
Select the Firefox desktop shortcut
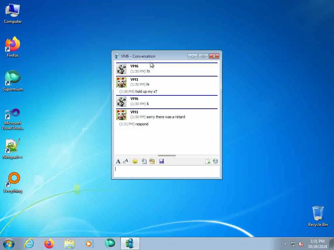point(13,47)
